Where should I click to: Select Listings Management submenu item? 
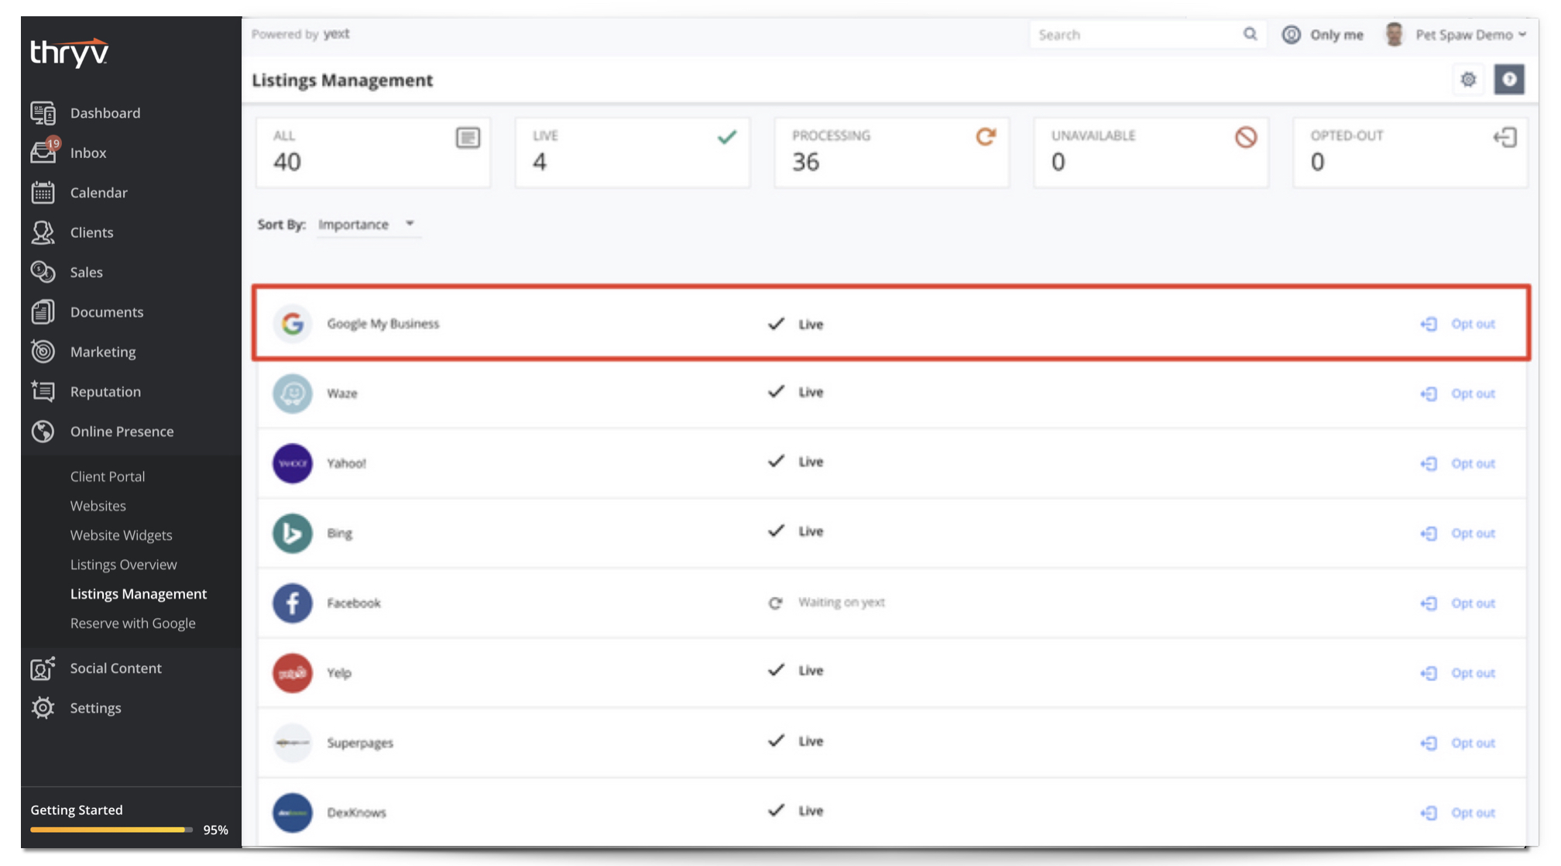coord(139,594)
